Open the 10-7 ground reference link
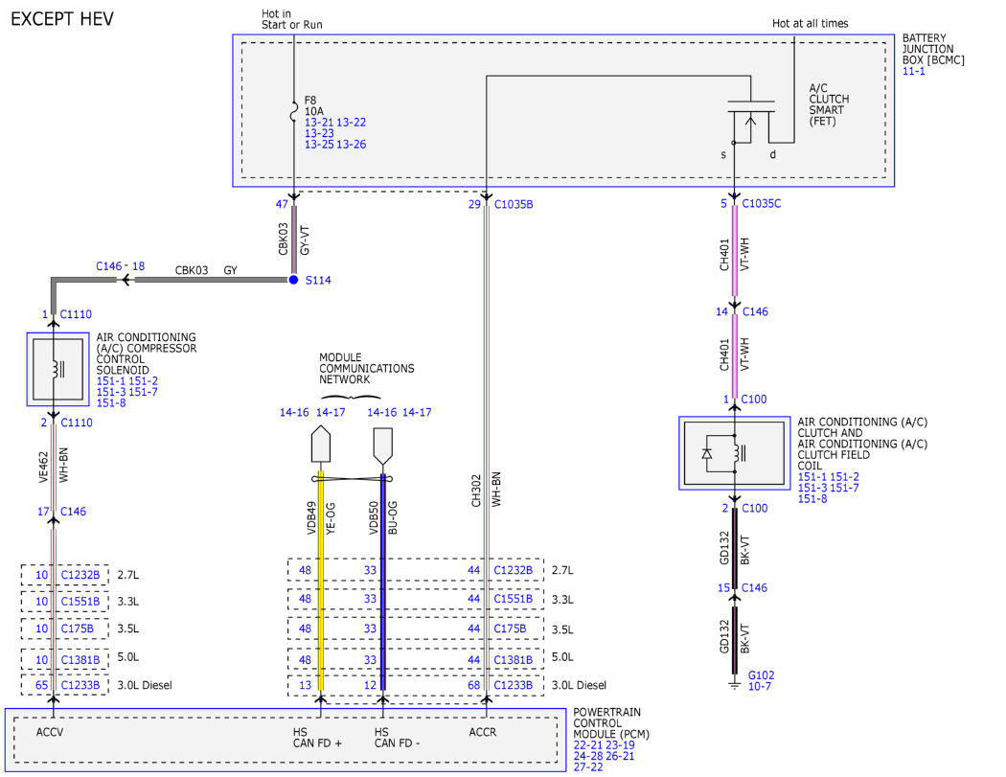The width and height of the screenshot is (1006, 777). pos(760,686)
